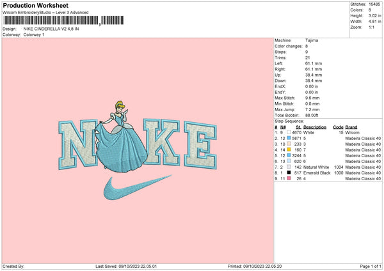Select the "N#" column header
The width and height of the screenshot is (384, 271).
[x=283, y=127]
